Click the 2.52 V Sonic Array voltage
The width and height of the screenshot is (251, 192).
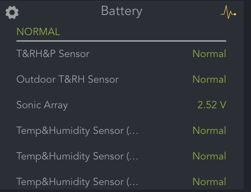pos(212,105)
